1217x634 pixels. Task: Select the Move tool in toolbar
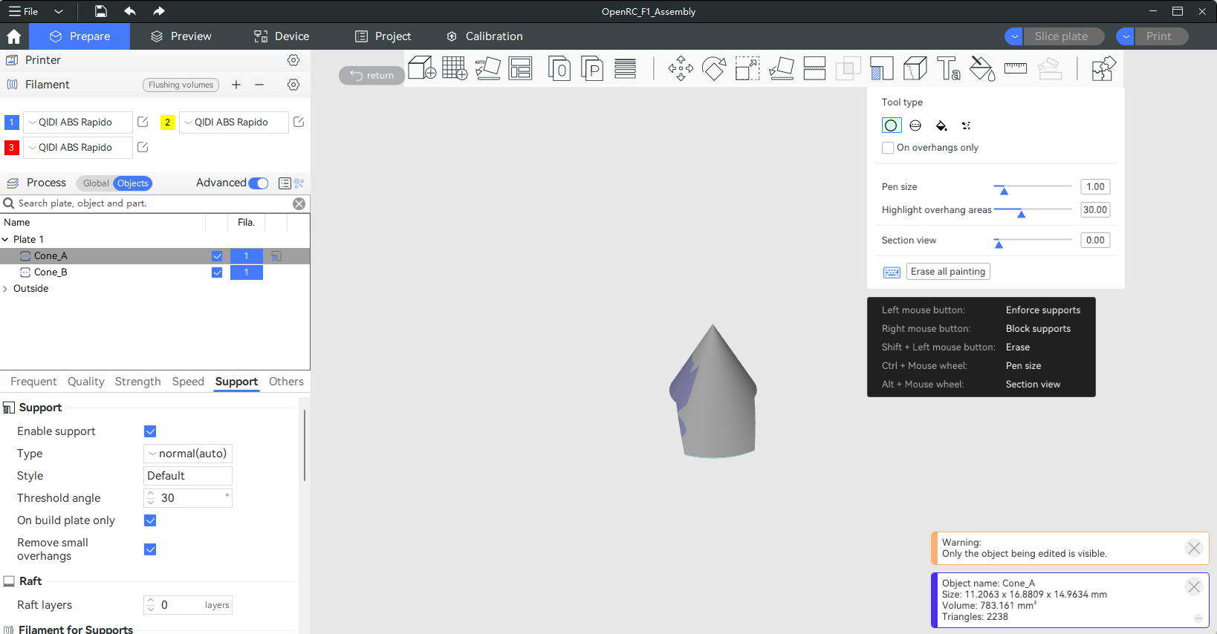click(x=681, y=68)
